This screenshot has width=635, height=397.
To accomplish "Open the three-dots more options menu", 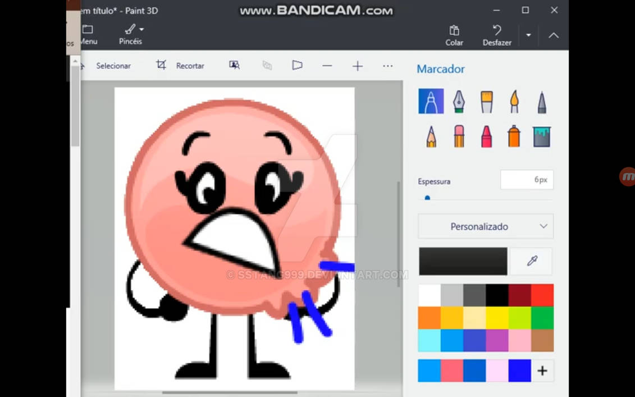I will click(387, 66).
